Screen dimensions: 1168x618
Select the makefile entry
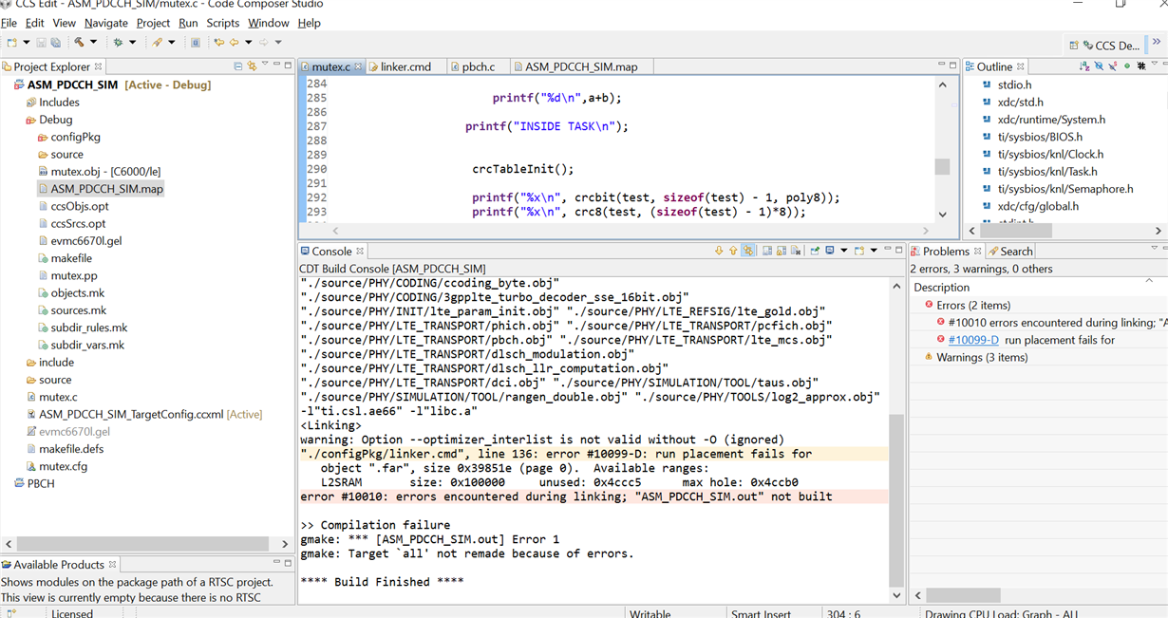(65, 257)
